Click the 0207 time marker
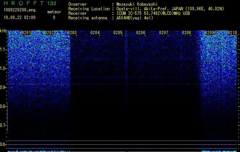The height and width of the screenshot is (152, 240). pos(164,33)
